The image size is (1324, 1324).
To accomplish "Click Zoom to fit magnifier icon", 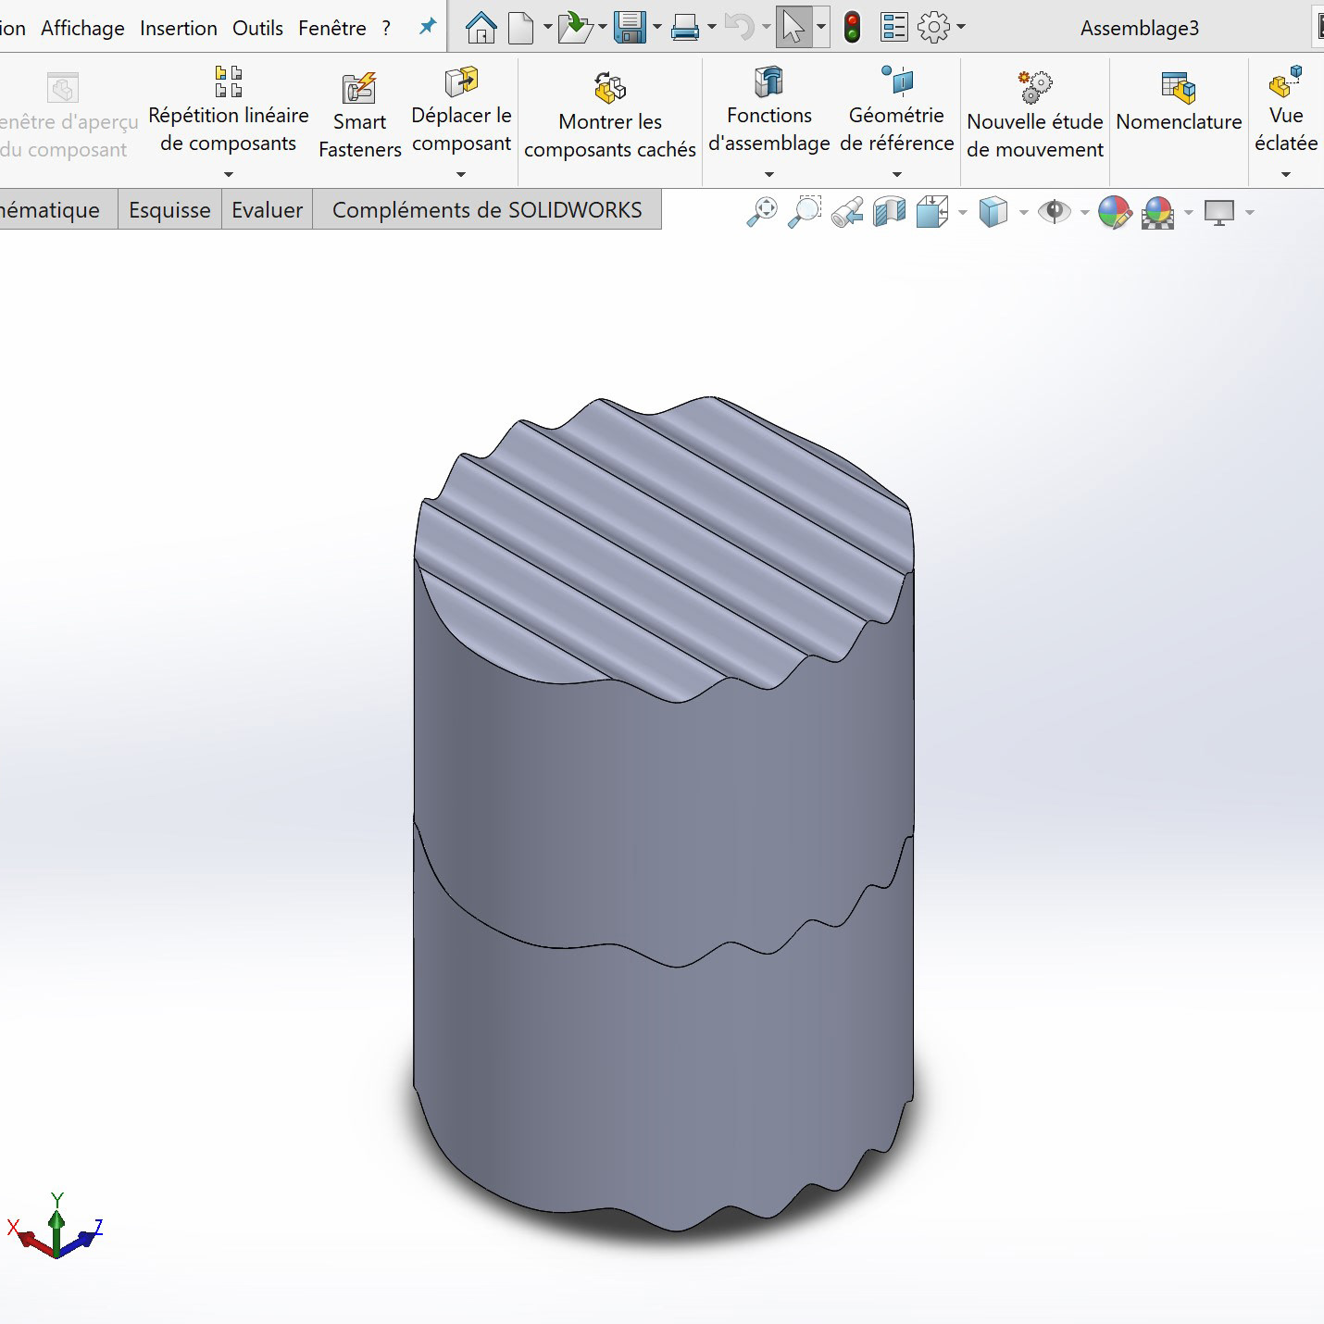I will tap(762, 212).
